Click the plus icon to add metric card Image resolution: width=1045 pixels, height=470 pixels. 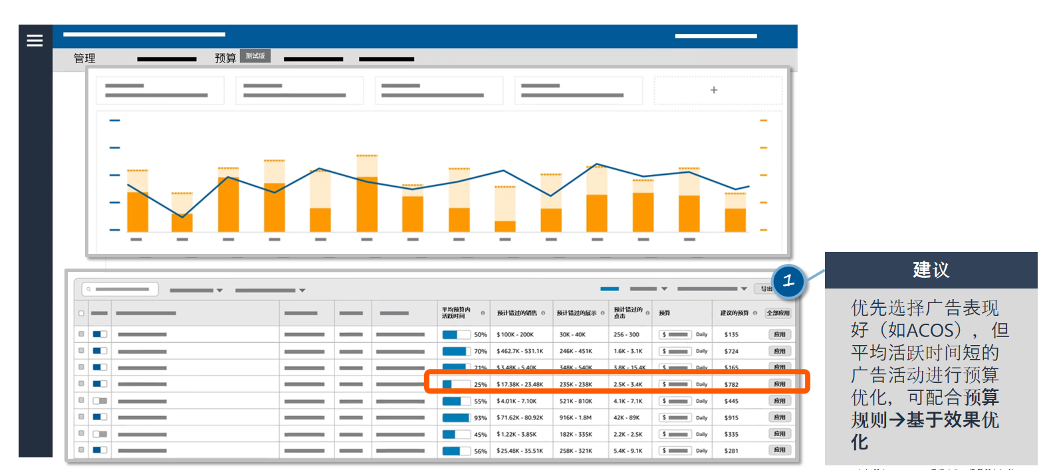click(x=714, y=90)
